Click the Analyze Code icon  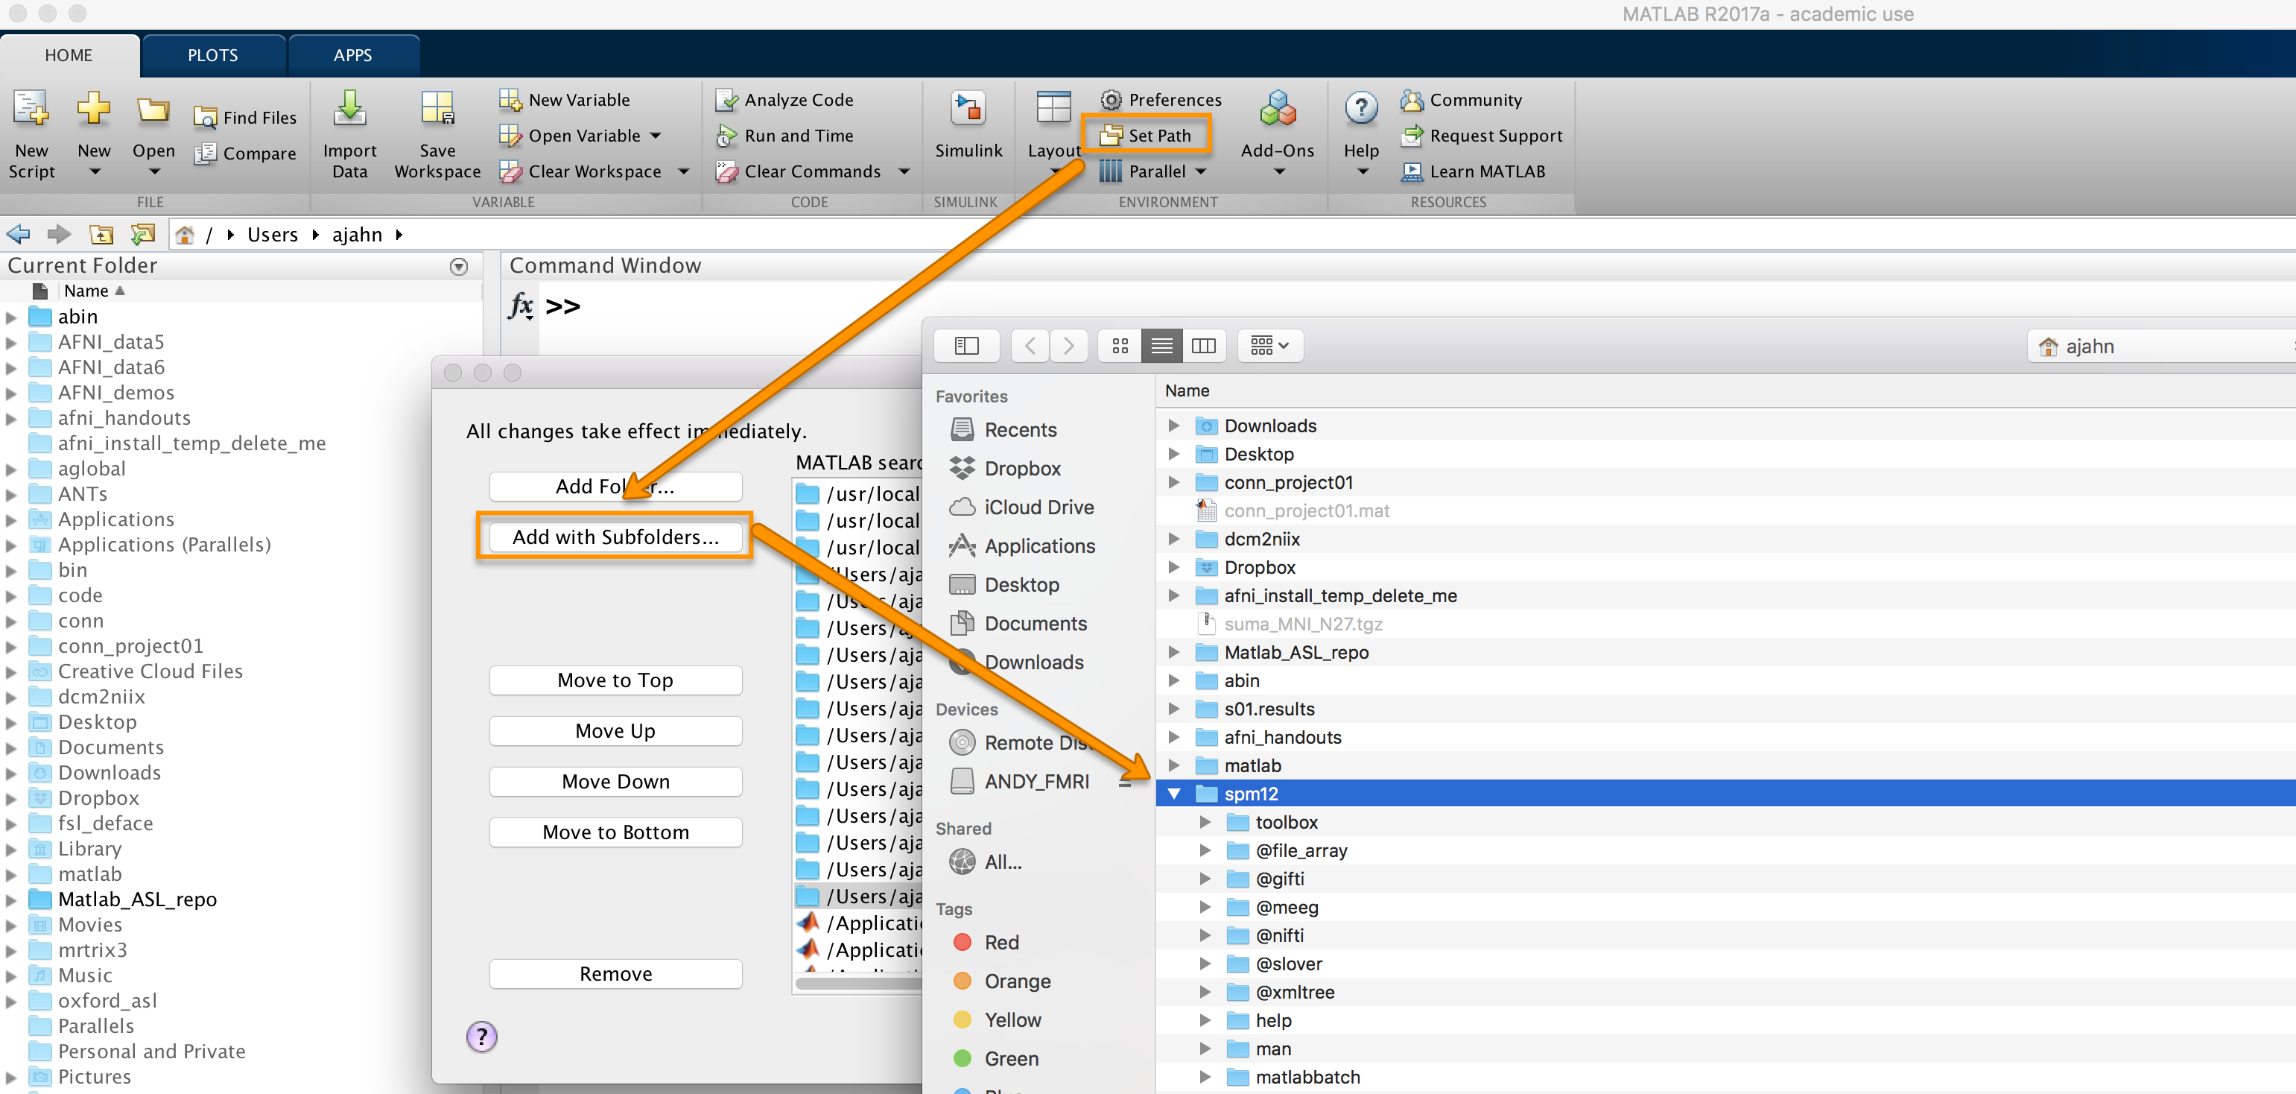727,100
